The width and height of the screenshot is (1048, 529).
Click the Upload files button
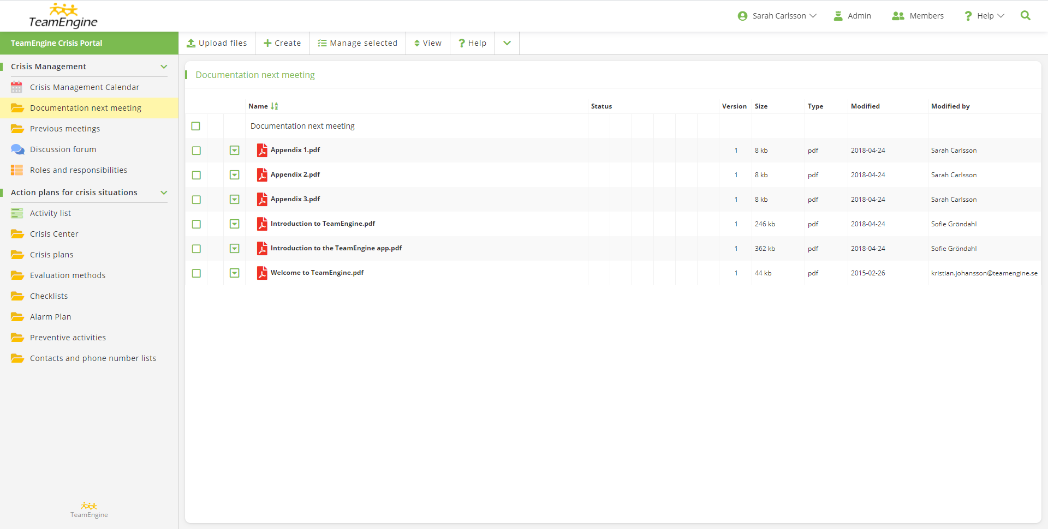217,43
